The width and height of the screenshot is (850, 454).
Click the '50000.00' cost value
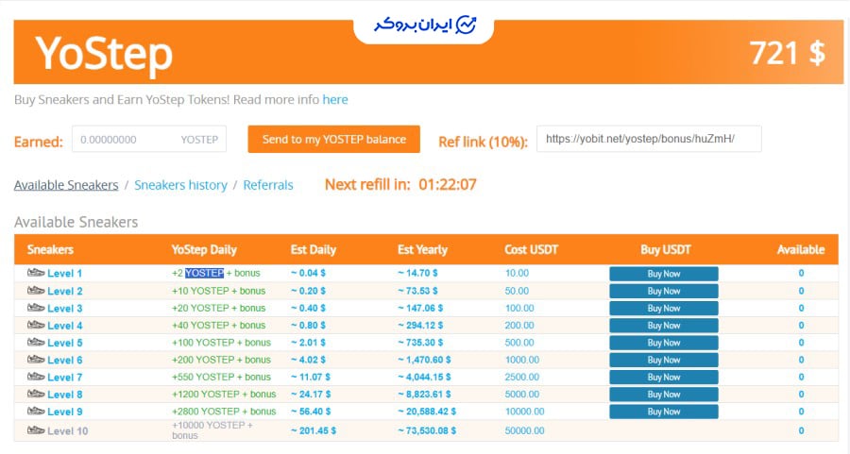(525, 430)
